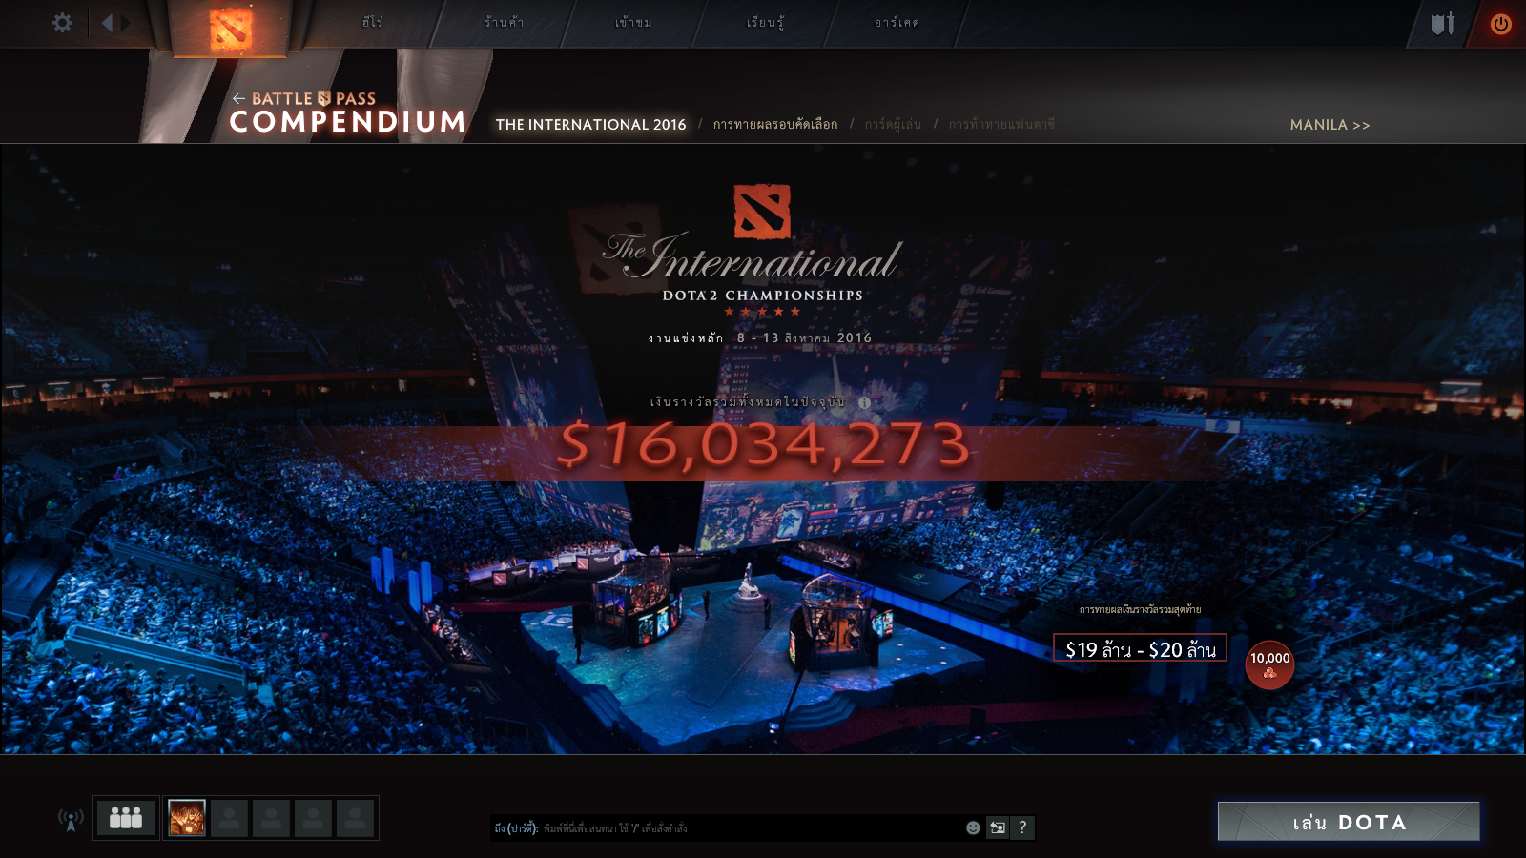
Task: Click the chat pop-out window icon
Action: (998, 827)
